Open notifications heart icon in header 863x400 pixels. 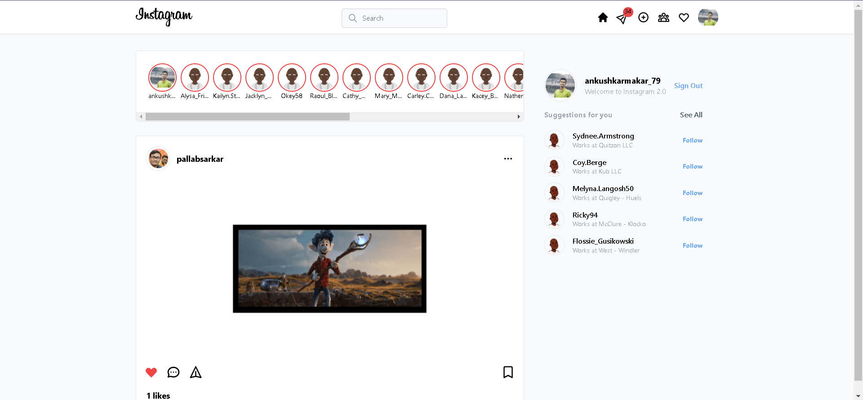click(x=684, y=18)
